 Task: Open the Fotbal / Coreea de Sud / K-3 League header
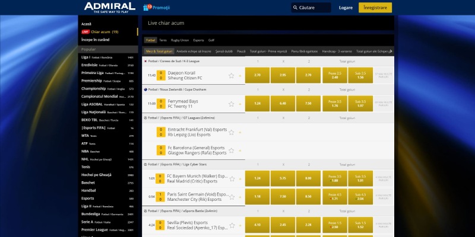click(174, 61)
